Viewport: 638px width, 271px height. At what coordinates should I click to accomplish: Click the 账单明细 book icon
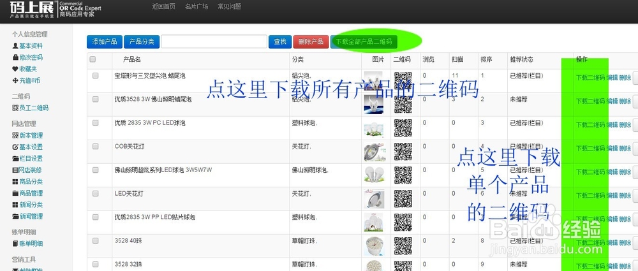[x=15, y=244]
